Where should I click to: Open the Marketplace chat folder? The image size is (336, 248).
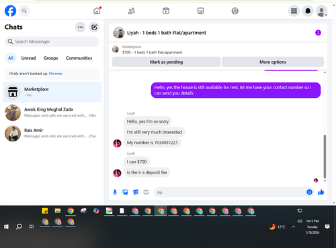point(52,92)
